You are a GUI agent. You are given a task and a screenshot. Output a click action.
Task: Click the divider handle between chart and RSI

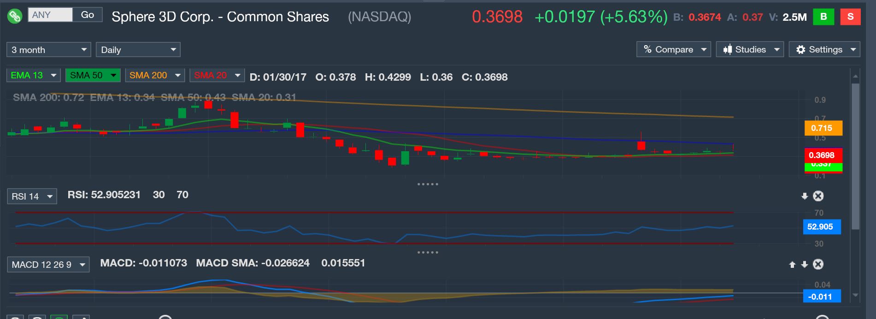[x=428, y=184]
